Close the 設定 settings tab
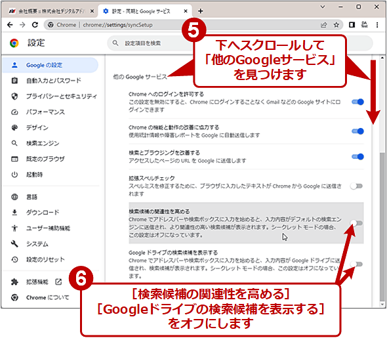The width and height of the screenshot is (387, 340). click(x=186, y=11)
